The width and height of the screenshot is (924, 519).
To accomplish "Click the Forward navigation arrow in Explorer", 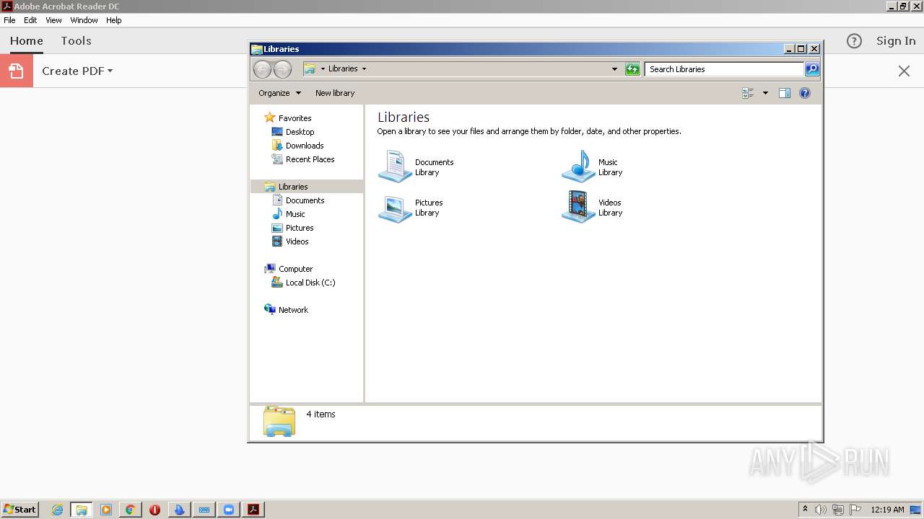I will pos(282,69).
